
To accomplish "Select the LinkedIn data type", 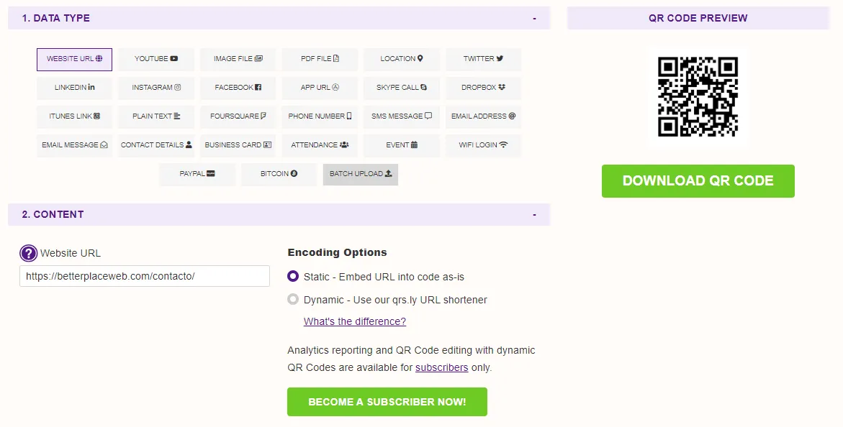I will tap(74, 88).
